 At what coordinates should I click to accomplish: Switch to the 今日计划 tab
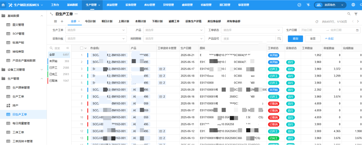pos(90,21)
